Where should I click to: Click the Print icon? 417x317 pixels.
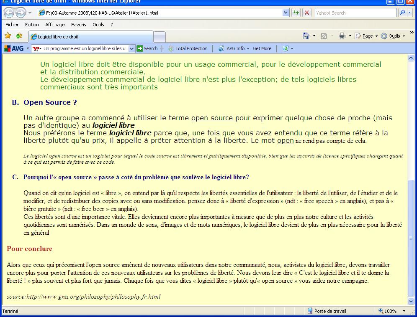tap(342, 36)
